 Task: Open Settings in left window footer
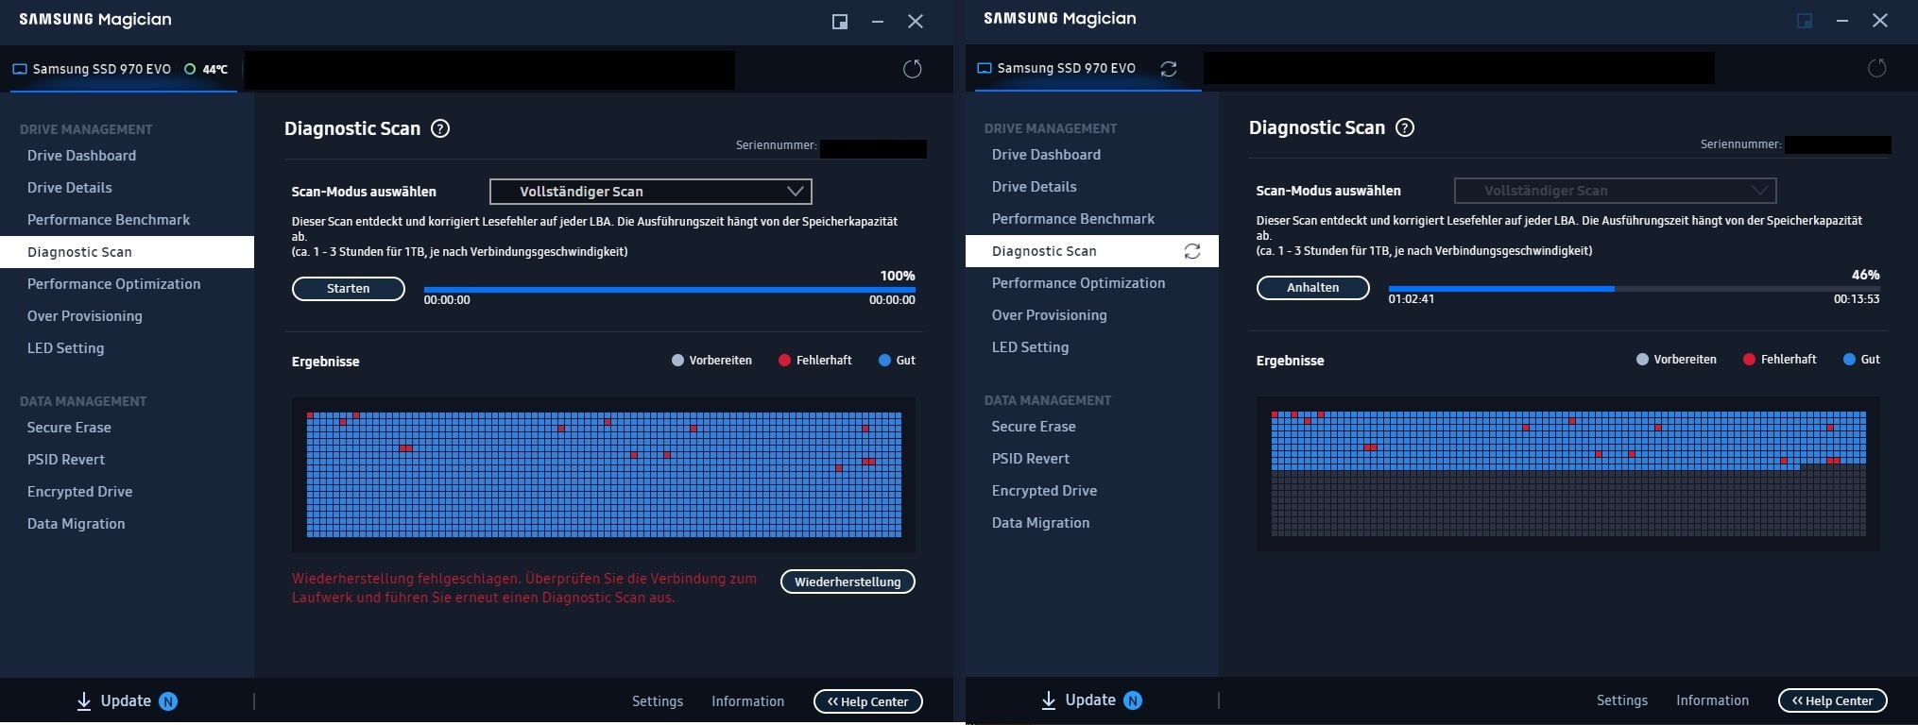pos(658,701)
